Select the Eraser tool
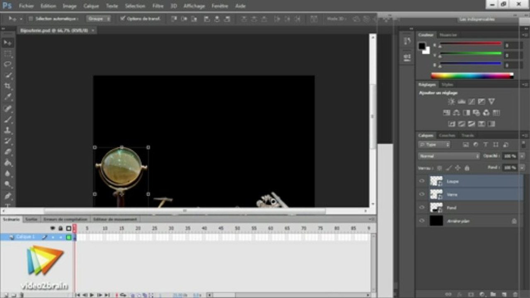Image resolution: width=530 pixels, height=298 pixels. [x=8, y=152]
